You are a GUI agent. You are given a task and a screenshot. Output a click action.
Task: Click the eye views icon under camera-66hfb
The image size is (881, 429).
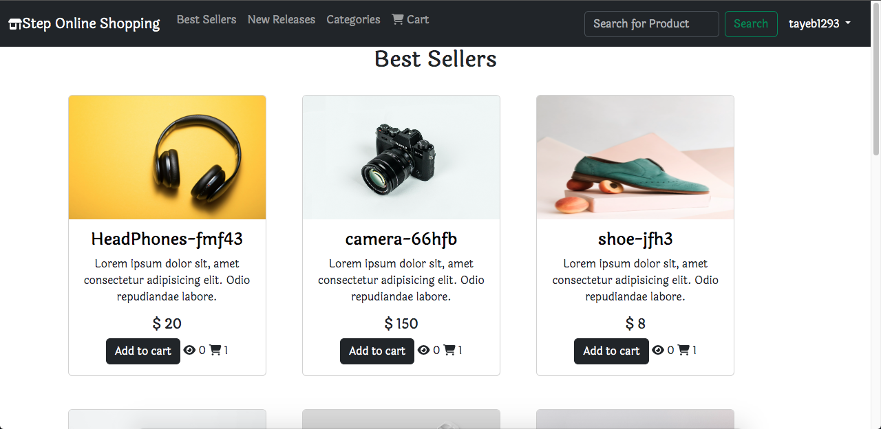click(x=424, y=350)
